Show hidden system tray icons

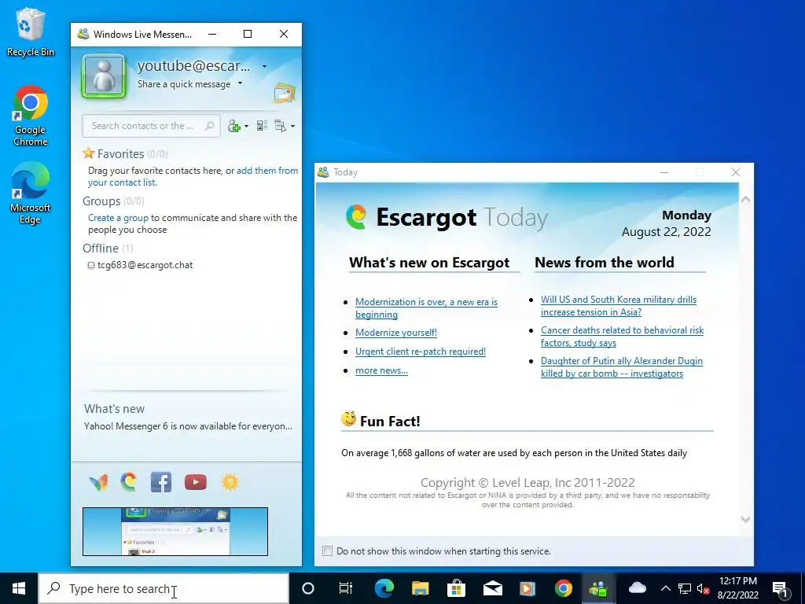click(665, 588)
